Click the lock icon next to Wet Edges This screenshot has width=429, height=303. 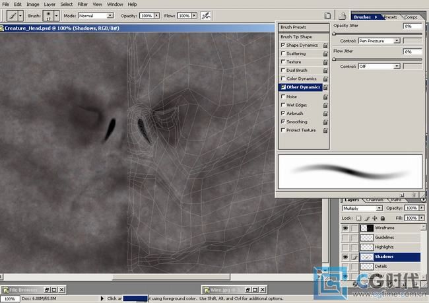click(x=325, y=105)
